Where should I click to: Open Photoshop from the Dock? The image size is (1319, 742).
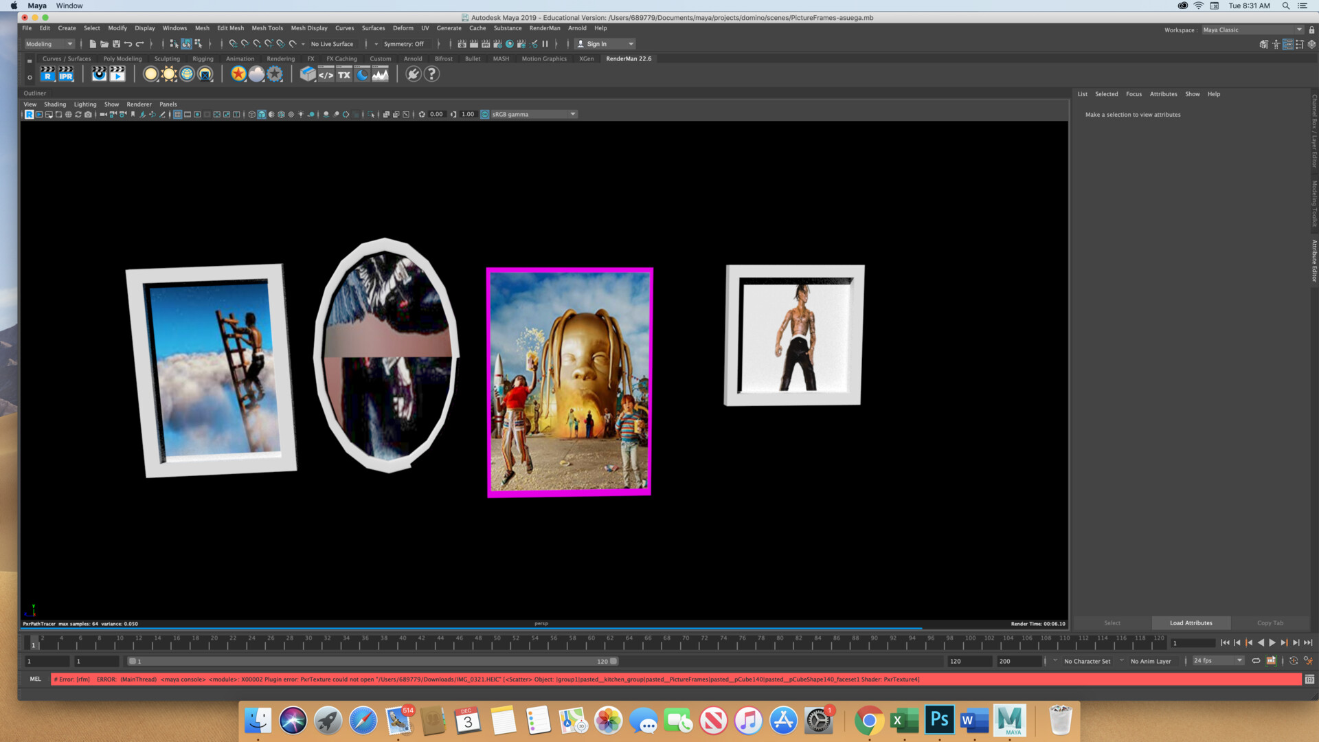940,720
